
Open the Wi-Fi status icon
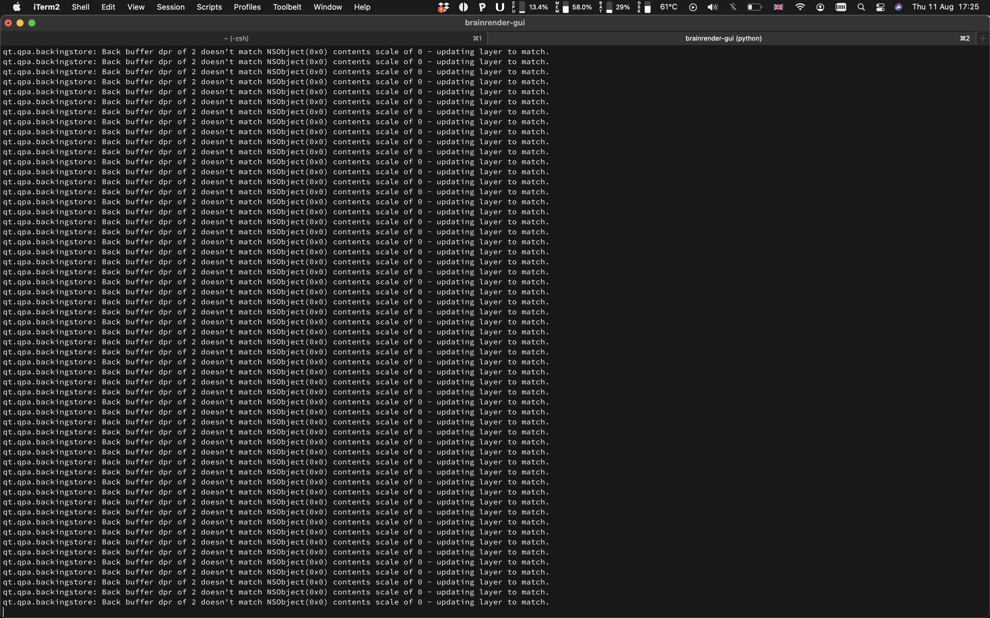tap(800, 7)
